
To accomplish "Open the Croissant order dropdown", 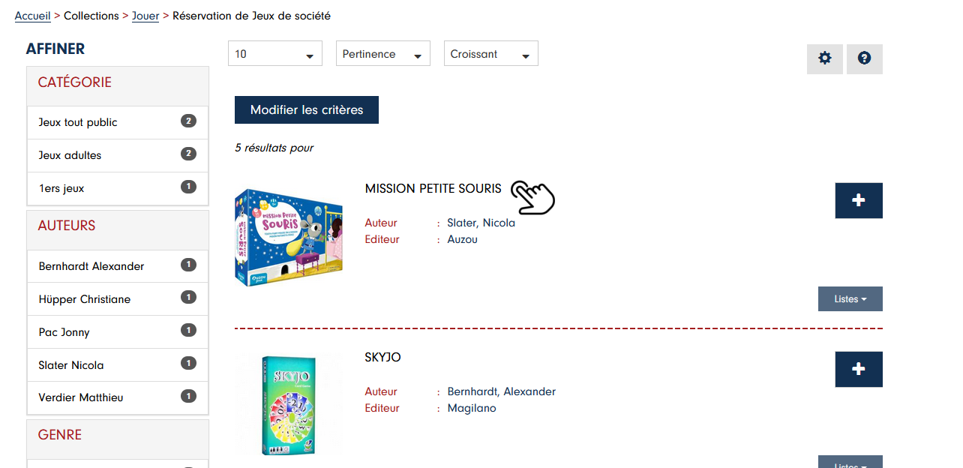I will click(490, 53).
